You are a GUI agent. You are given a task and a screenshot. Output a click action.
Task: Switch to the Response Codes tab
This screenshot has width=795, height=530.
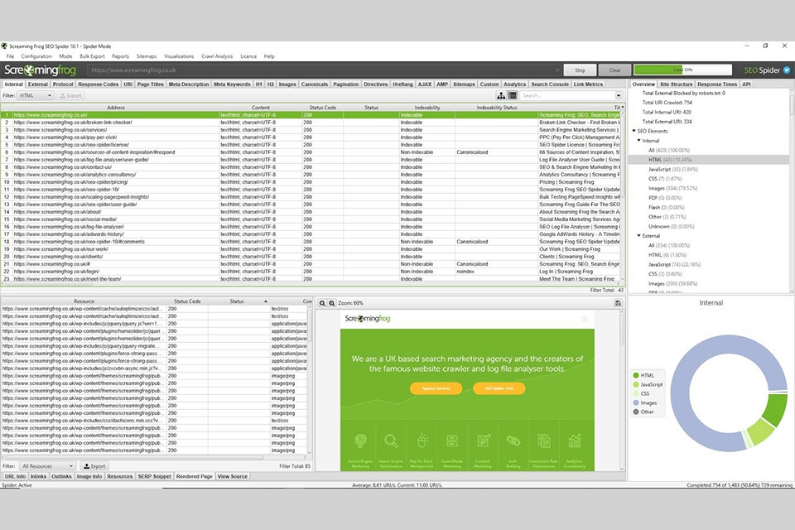point(99,84)
